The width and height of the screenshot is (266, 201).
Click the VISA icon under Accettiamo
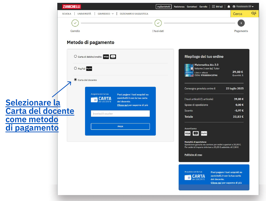point(187,133)
